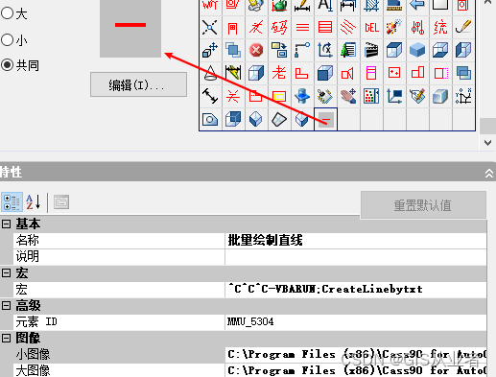Click the property pages icon
This screenshot has width=496, height=377.
tap(61, 202)
